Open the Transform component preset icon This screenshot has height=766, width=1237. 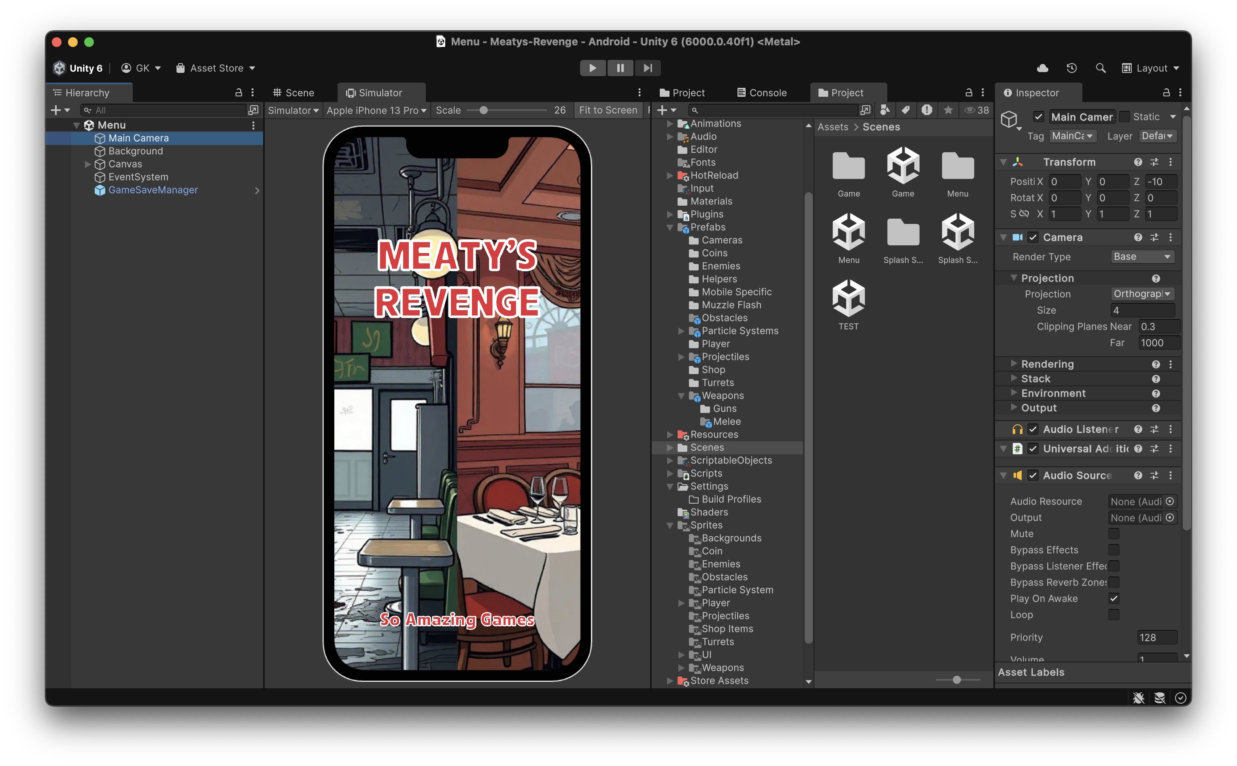(x=1154, y=162)
